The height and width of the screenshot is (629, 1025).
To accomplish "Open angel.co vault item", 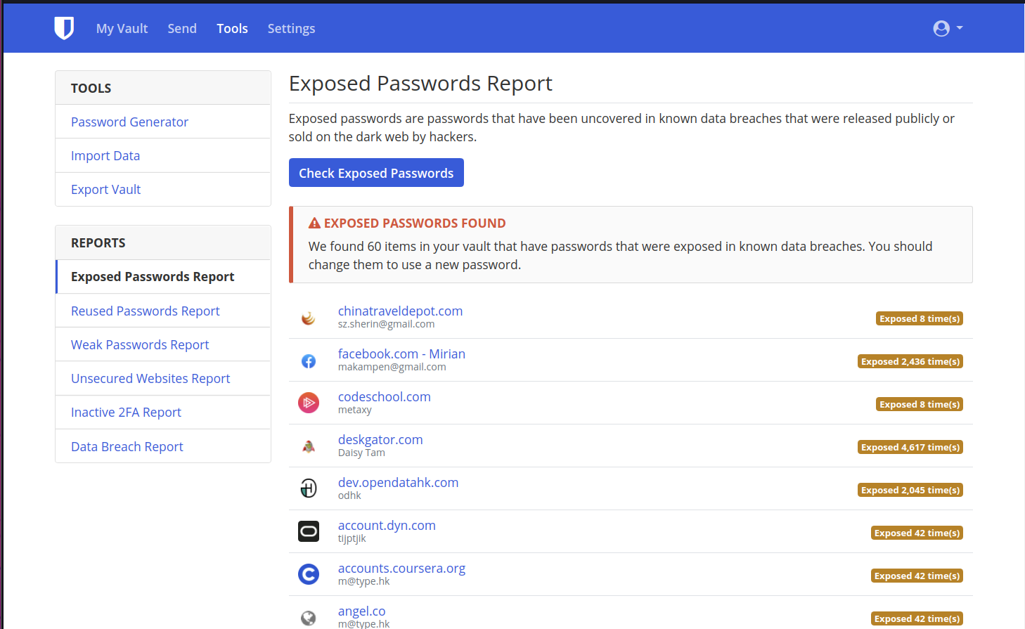I will coord(361,611).
